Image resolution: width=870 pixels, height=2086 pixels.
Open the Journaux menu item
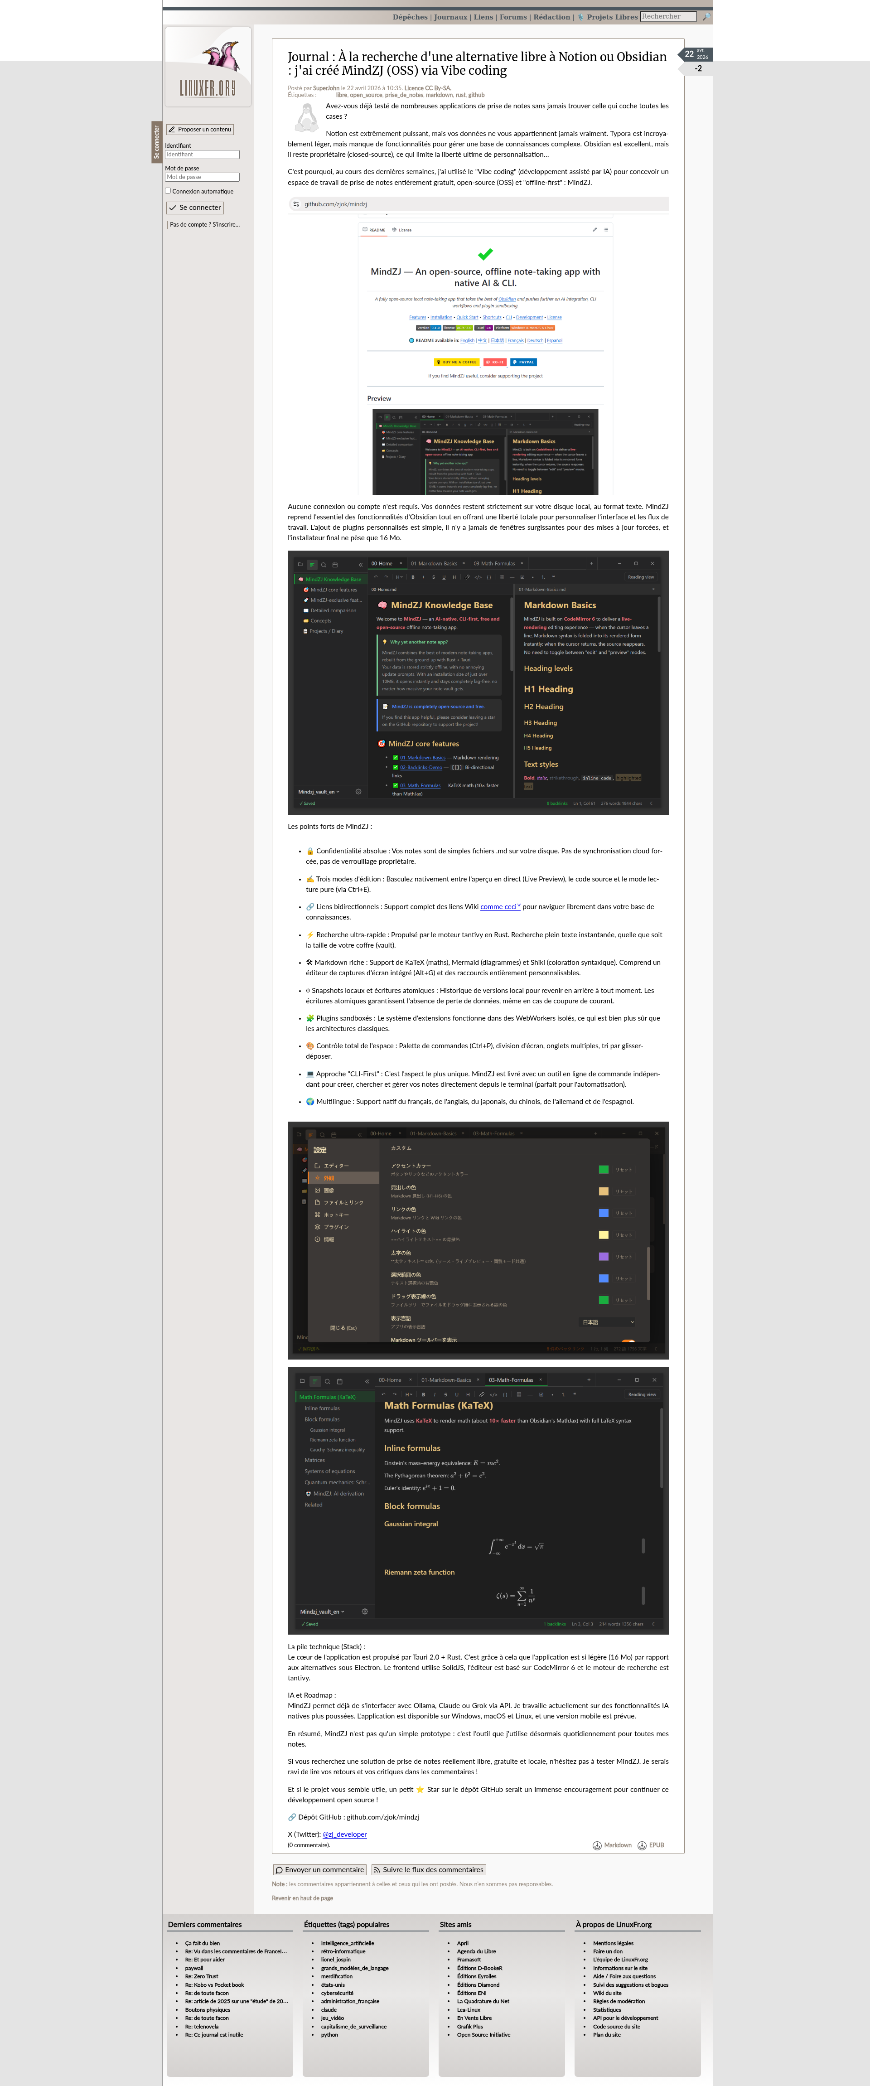(x=450, y=17)
